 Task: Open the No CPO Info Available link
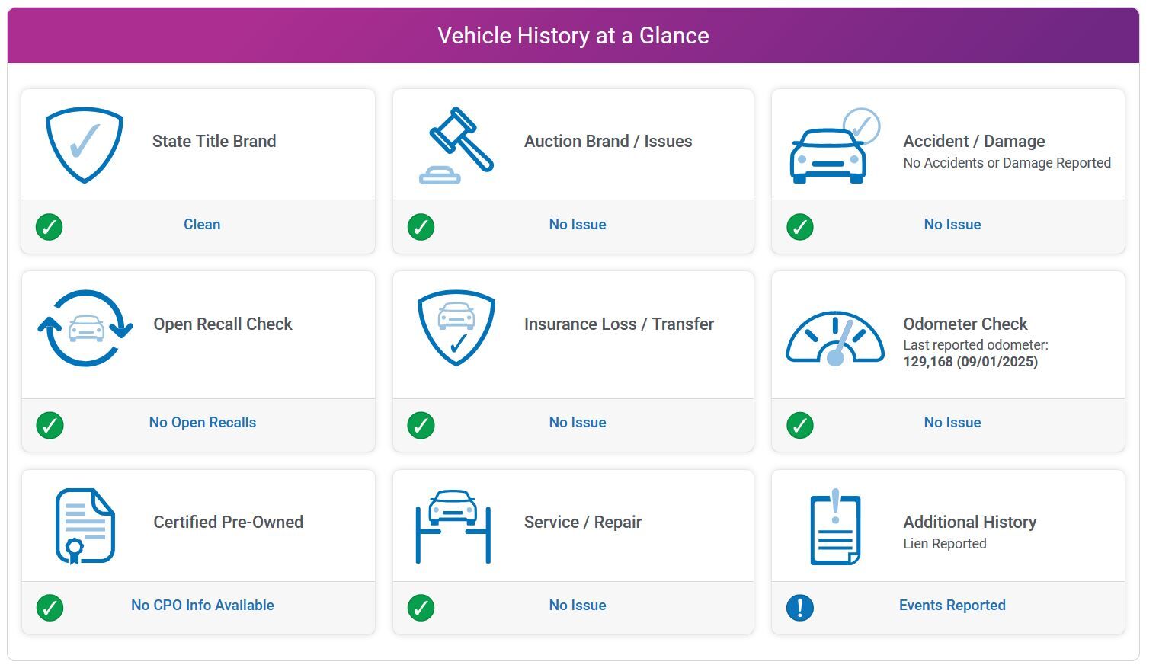pyautogui.click(x=203, y=606)
